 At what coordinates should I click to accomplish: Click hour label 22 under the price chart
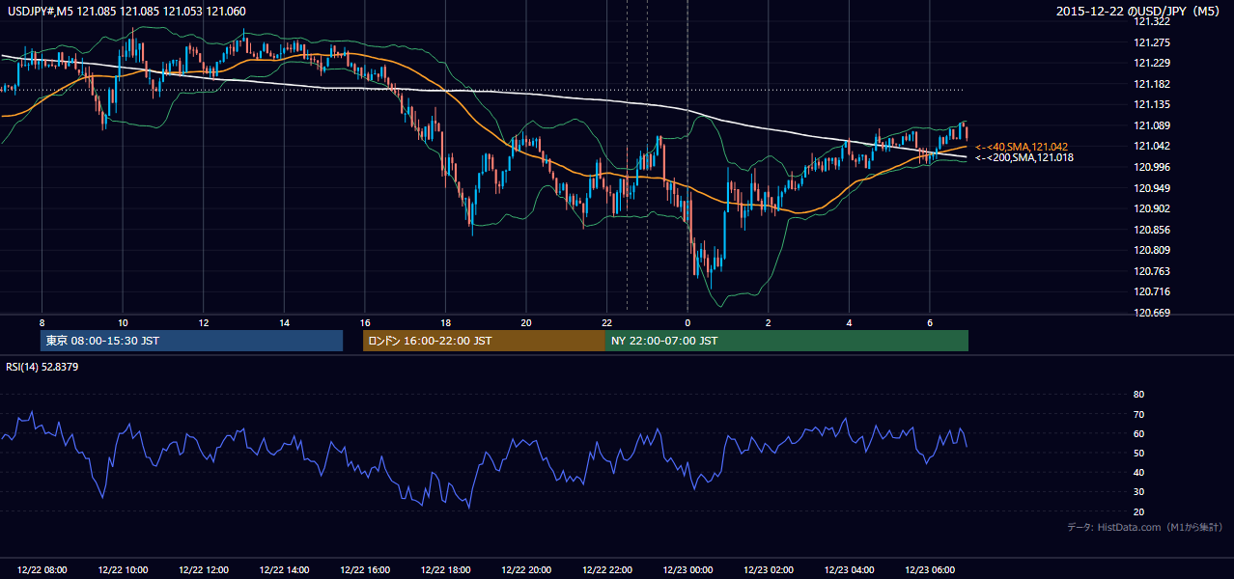(606, 322)
